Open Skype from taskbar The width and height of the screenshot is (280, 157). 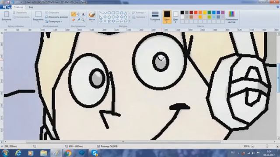(x=94, y=153)
